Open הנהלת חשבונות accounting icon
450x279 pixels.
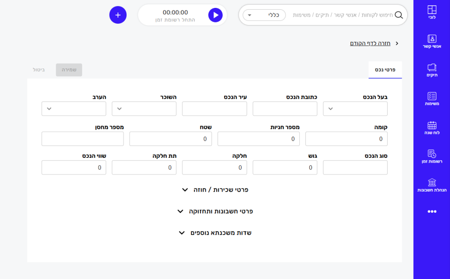[432, 182]
